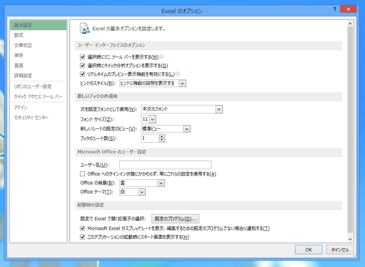This screenshot has width=365, height=267.
Task: Uncheck the Microsoft Excel 既定のプログラム通知 checkbox
Action: pos(82,228)
